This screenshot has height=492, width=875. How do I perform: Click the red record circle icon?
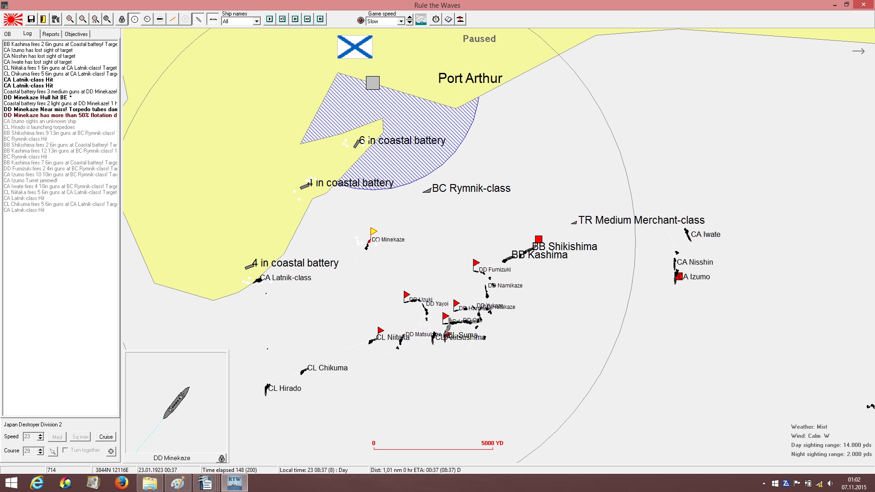point(361,20)
